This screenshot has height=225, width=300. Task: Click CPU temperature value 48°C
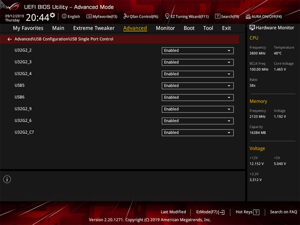277,53
